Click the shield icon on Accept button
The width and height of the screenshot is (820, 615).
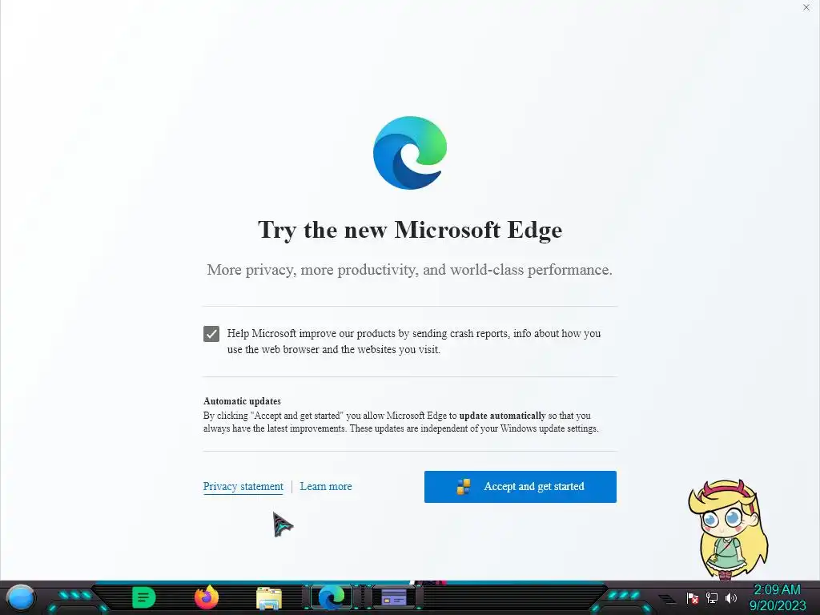[464, 486]
